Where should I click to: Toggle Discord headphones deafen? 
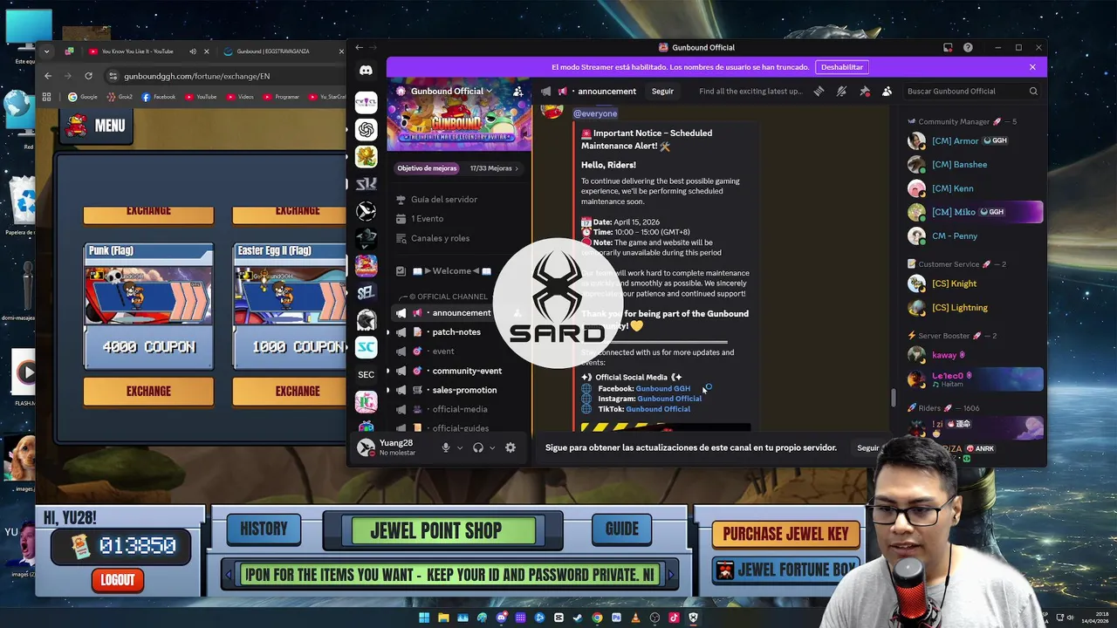pos(477,447)
